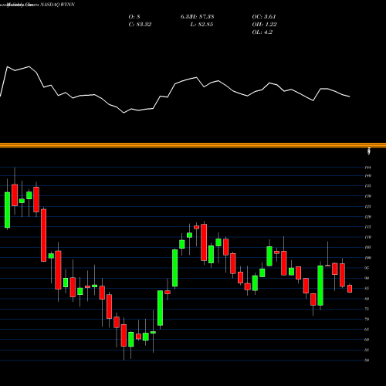Select the 'OL: 4.2' reading
Image resolution: width=386 pixels, height=386 pixels.
[262, 32]
